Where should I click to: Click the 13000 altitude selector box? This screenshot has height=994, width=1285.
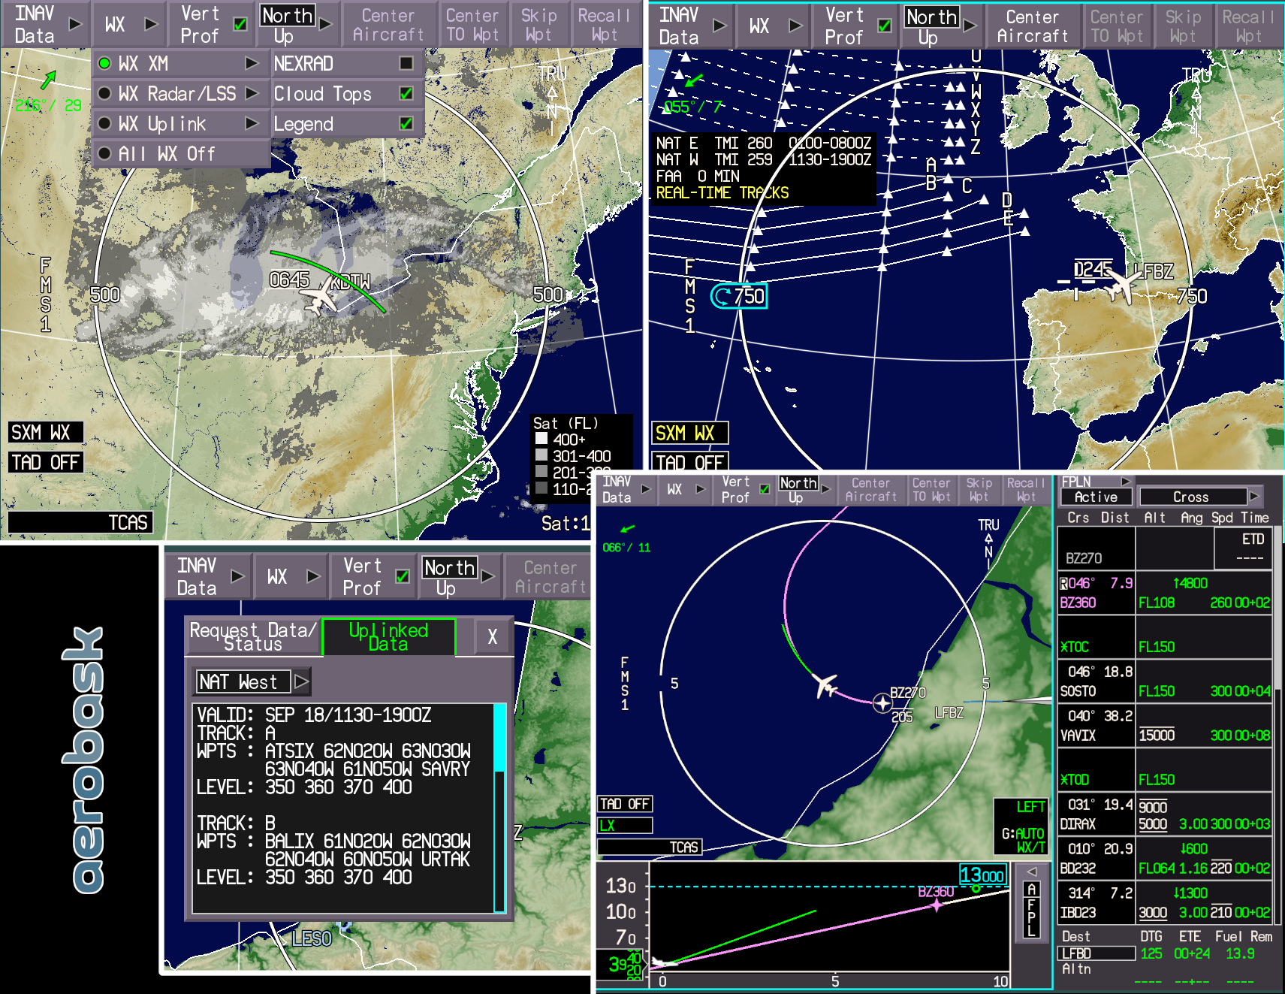982,875
